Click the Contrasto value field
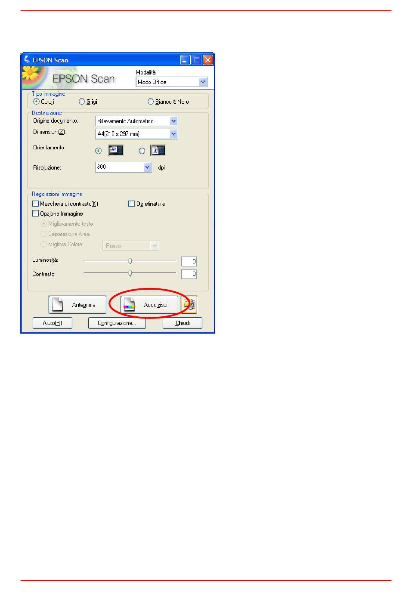Screen dimensions: 409x597 pos(189,274)
